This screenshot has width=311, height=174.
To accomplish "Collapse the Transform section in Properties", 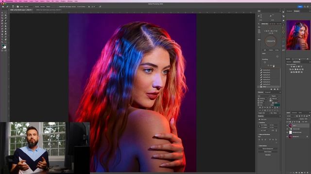I will [x=259, y=122].
